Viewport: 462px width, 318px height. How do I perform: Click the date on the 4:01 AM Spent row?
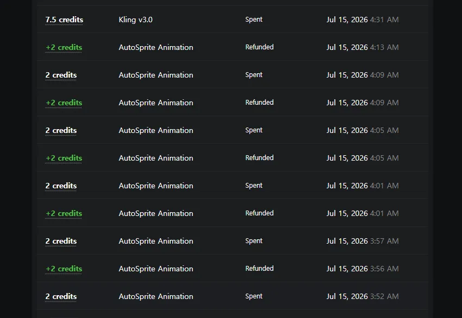pyautogui.click(x=363, y=186)
